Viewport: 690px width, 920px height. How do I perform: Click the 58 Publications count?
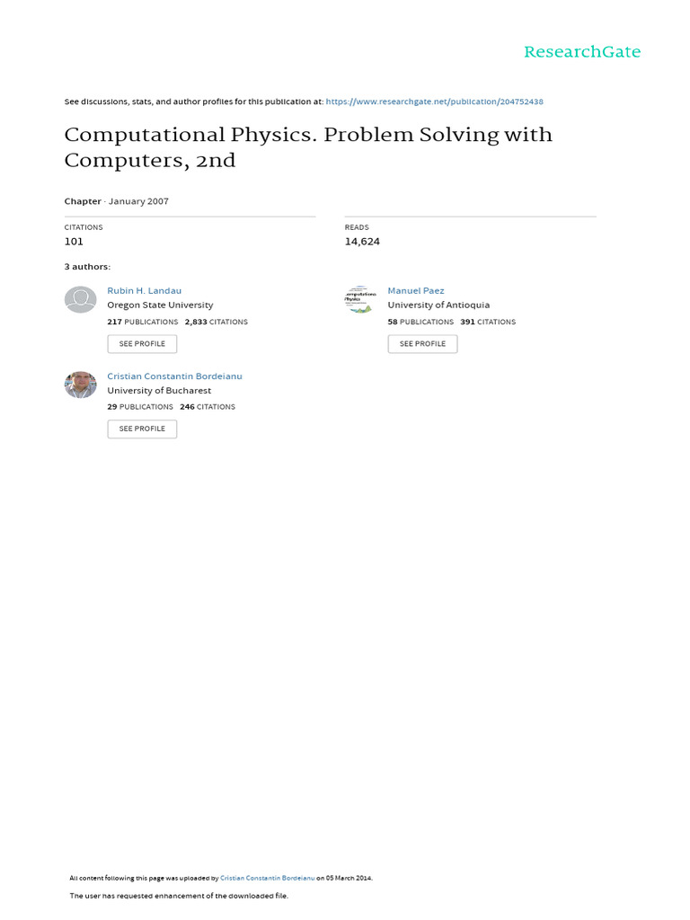(x=420, y=322)
